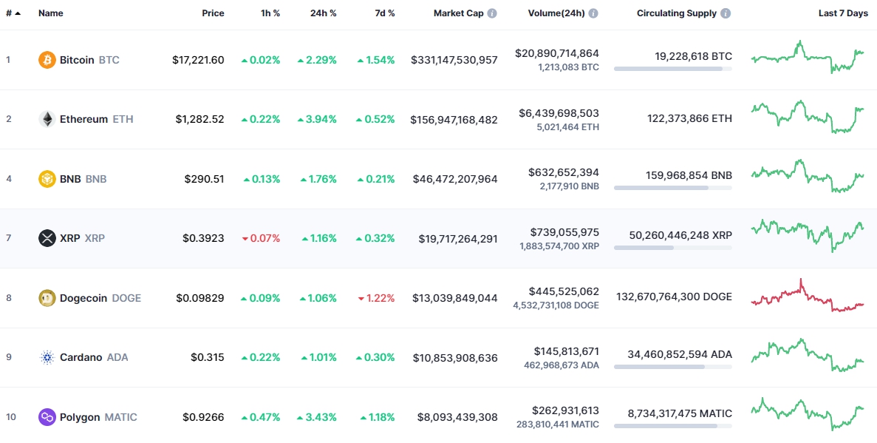
Task: Click Bitcoin price $17,221.60
Action: point(198,60)
